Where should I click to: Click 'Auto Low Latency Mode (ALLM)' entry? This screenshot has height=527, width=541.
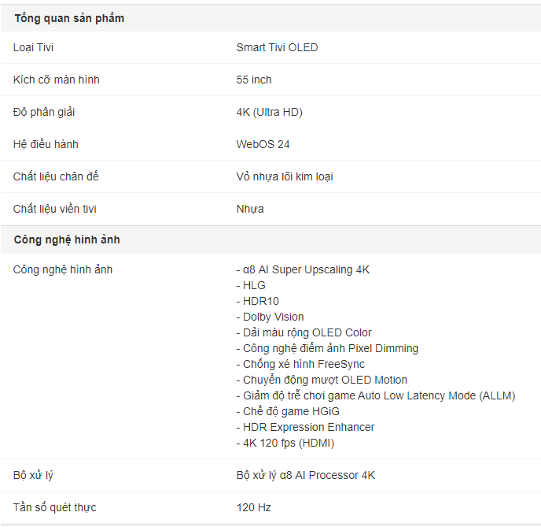(x=376, y=395)
